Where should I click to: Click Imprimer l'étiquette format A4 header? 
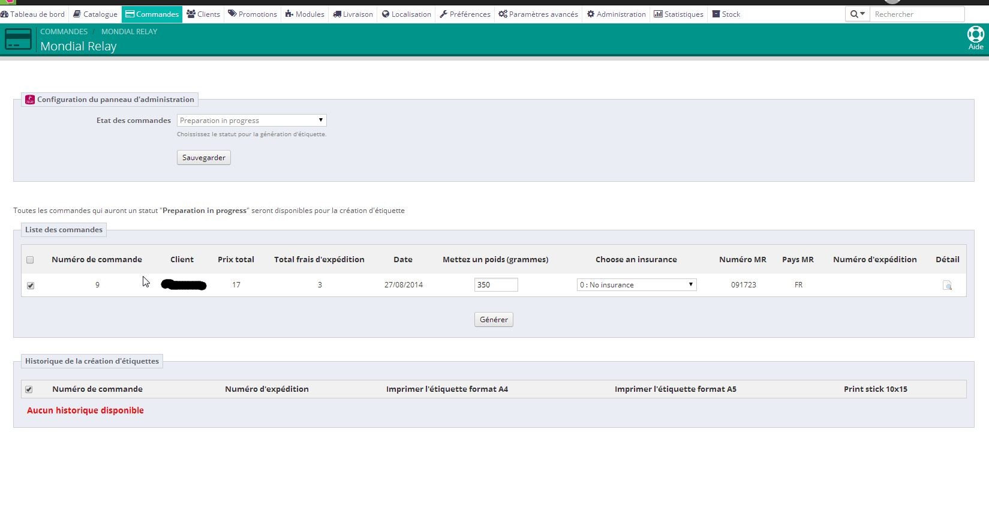(x=447, y=389)
